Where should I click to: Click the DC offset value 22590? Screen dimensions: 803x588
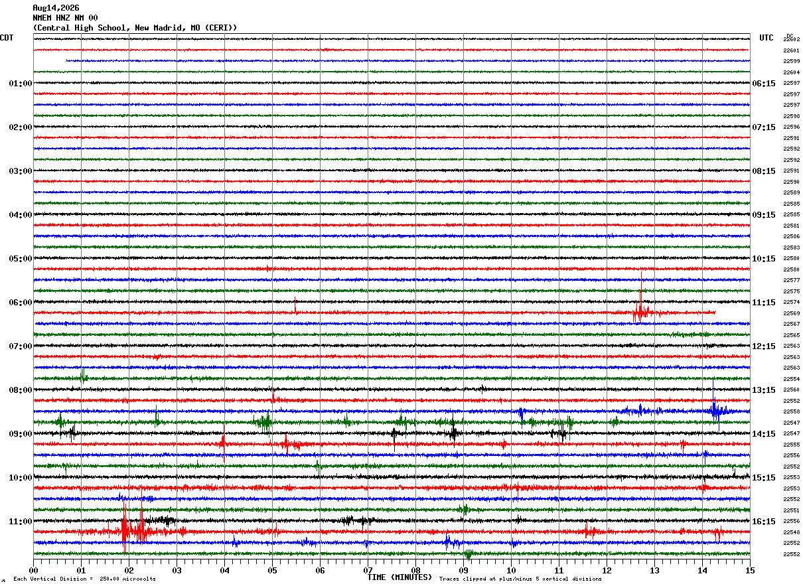[792, 182]
